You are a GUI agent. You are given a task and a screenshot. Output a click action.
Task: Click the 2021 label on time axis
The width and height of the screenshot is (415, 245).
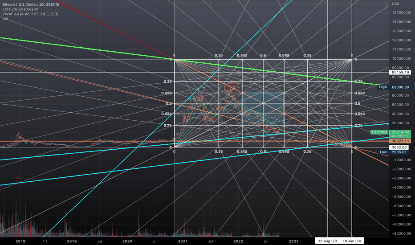coord(183,241)
